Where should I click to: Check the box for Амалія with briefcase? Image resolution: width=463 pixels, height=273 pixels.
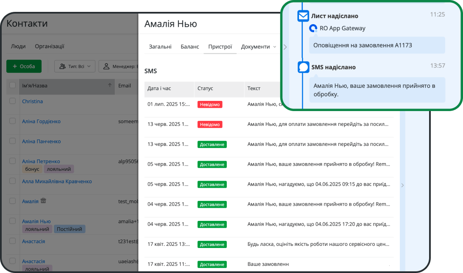point(12,201)
